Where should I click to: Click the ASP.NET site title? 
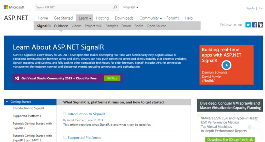(x=16, y=18)
